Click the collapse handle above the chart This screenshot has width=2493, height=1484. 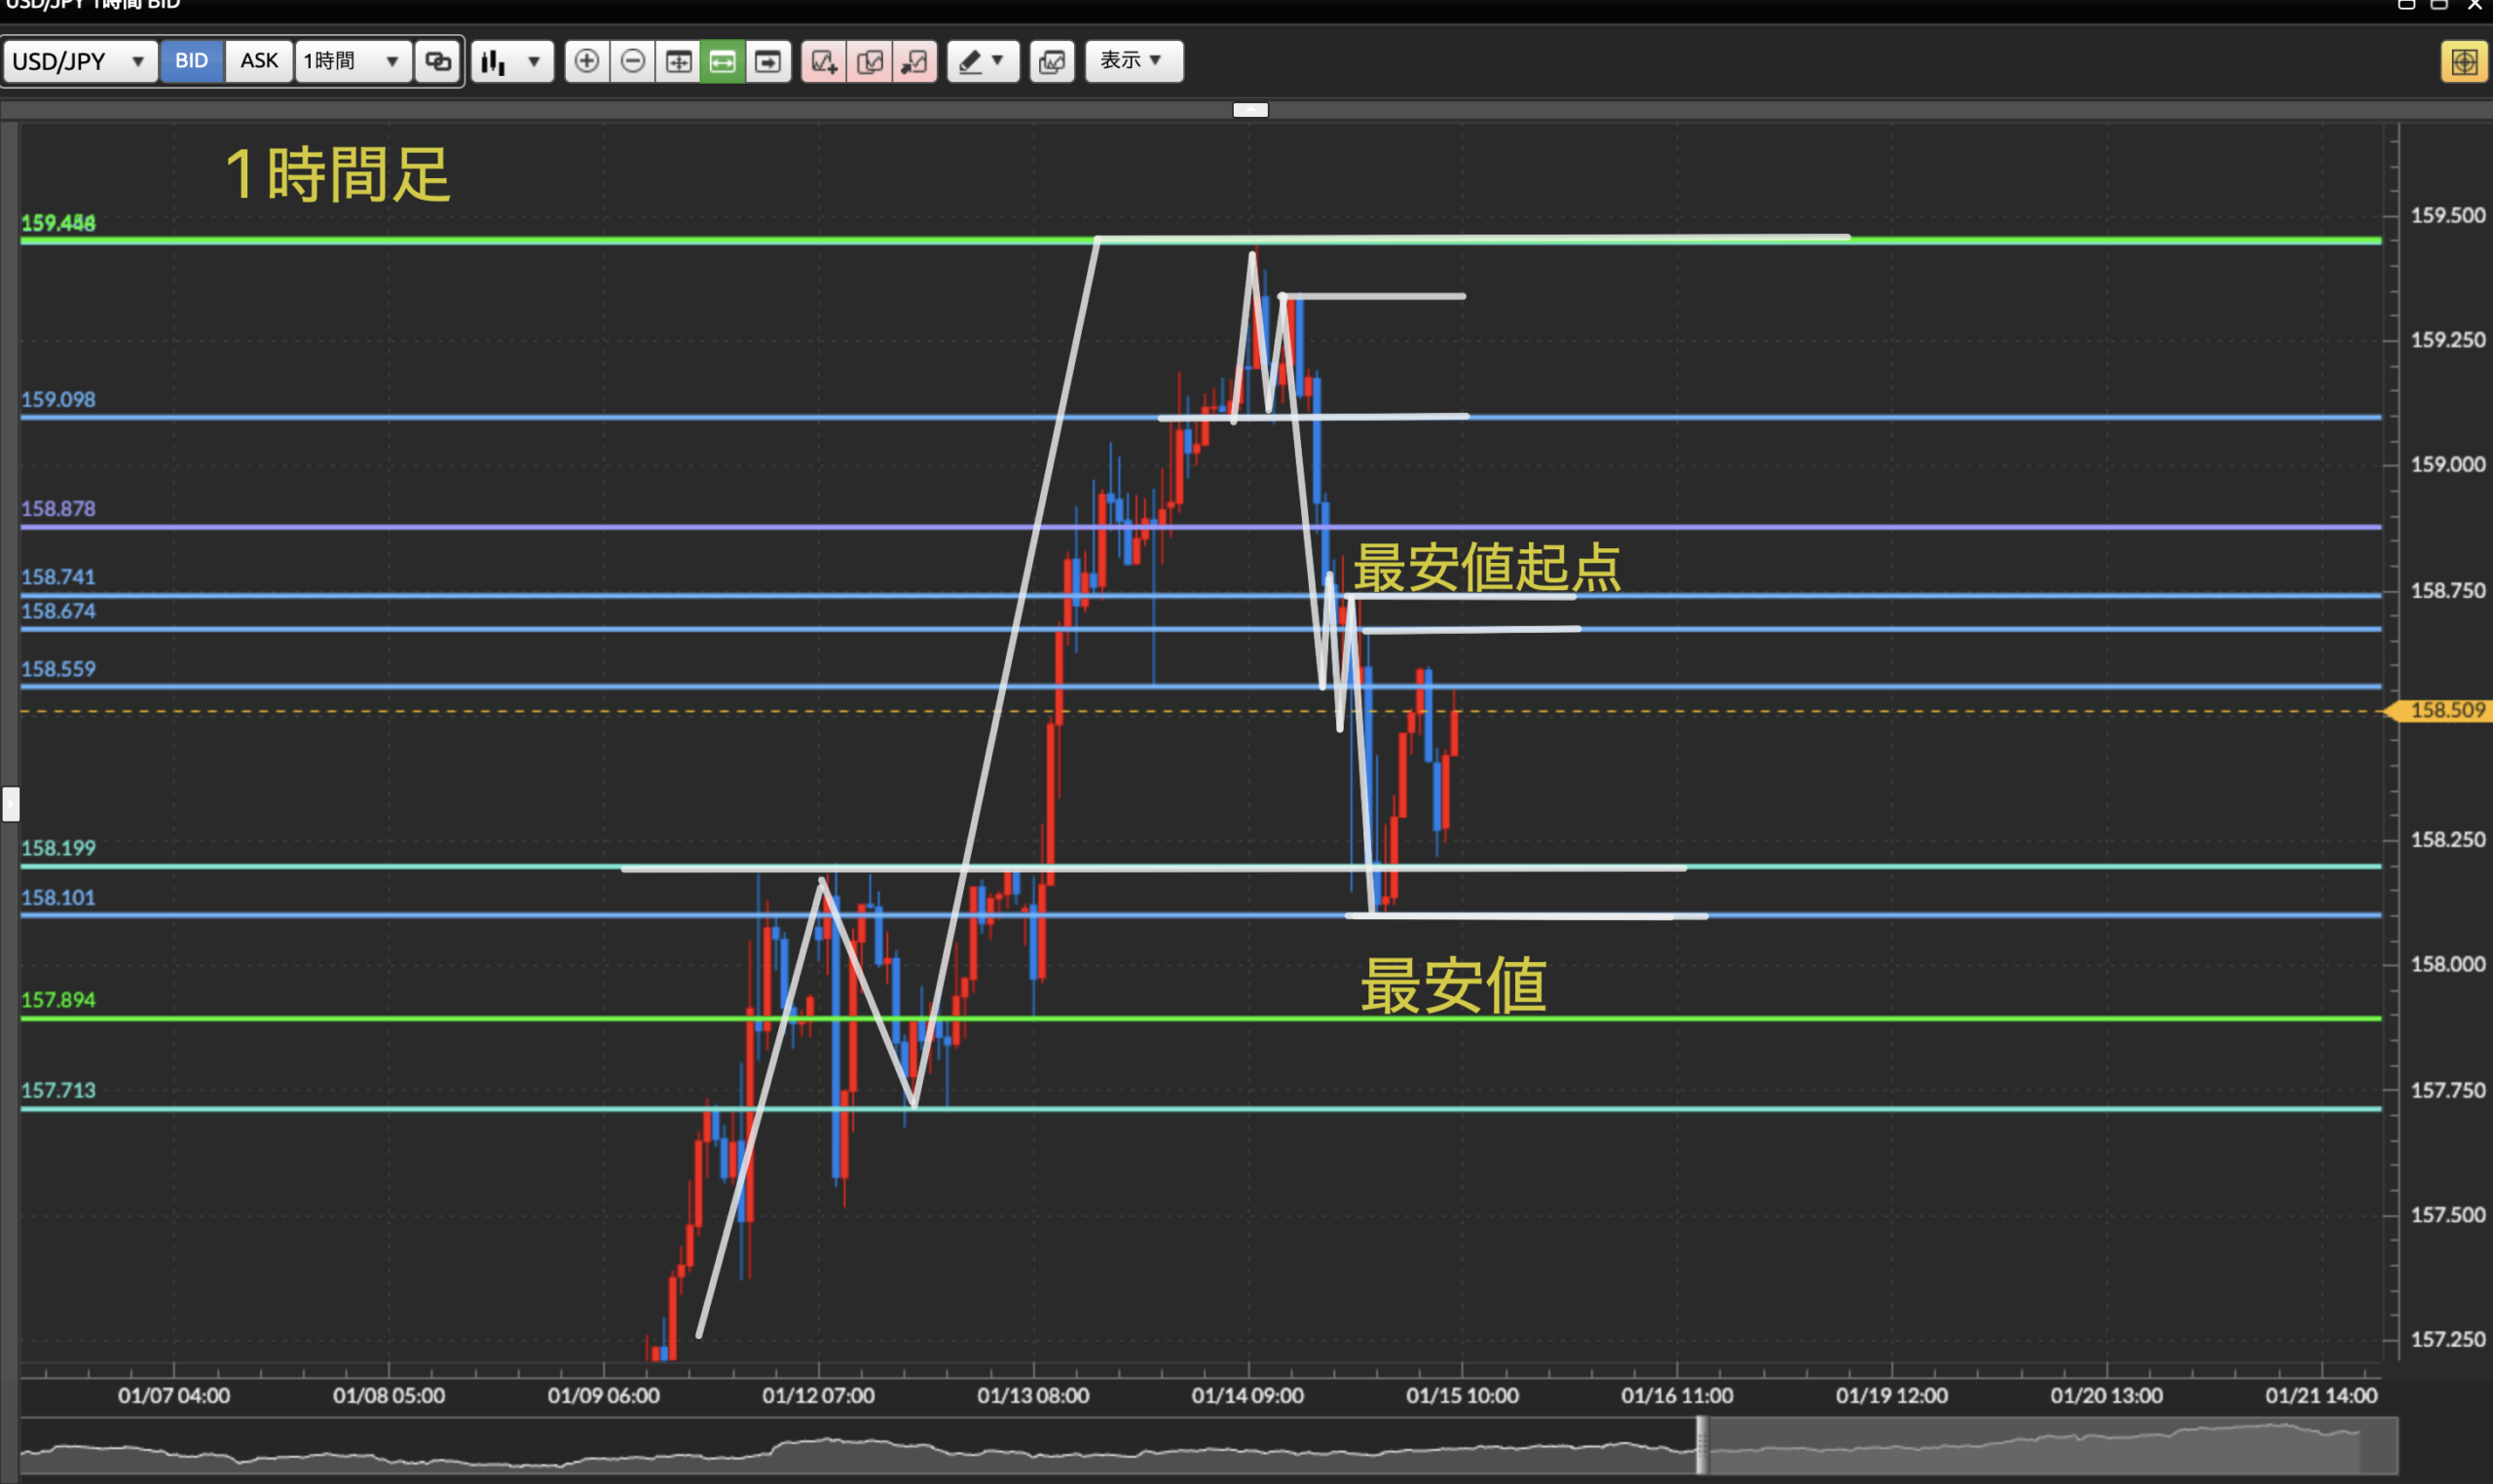pyautogui.click(x=1250, y=110)
